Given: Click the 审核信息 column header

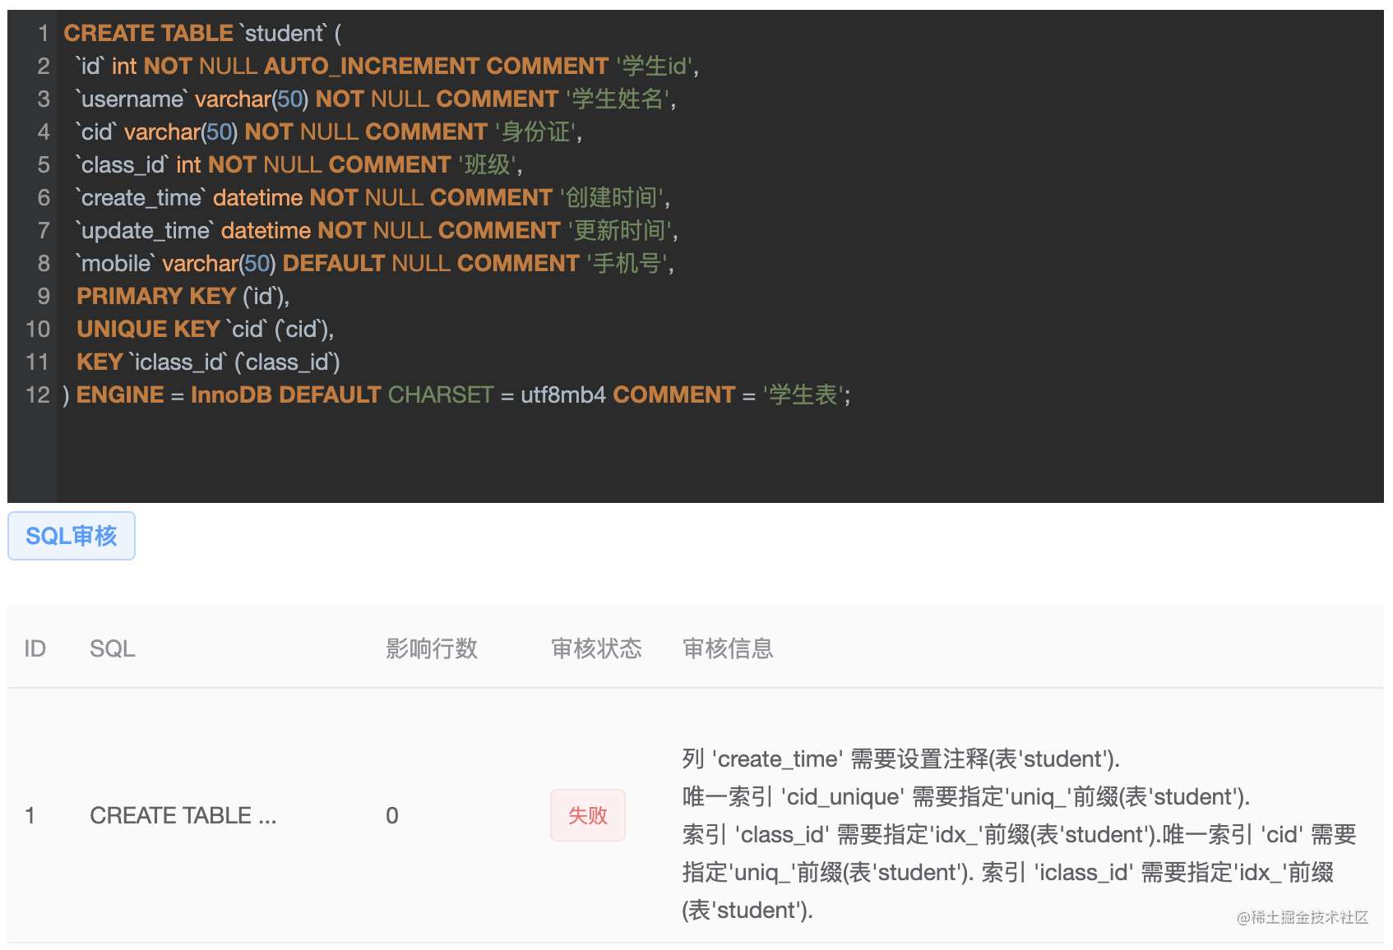Looking at the screenshot, I should 727,648.
